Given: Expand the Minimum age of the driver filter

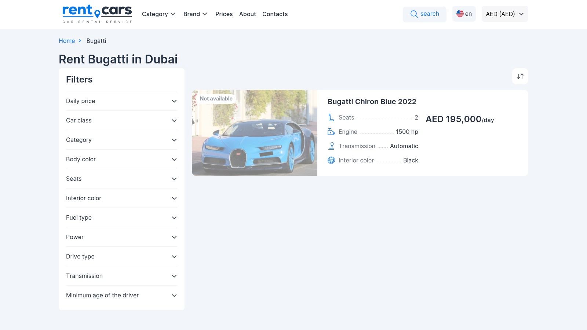Looking at the screenshot, I should pyautogui.click(x=121, y=295).
